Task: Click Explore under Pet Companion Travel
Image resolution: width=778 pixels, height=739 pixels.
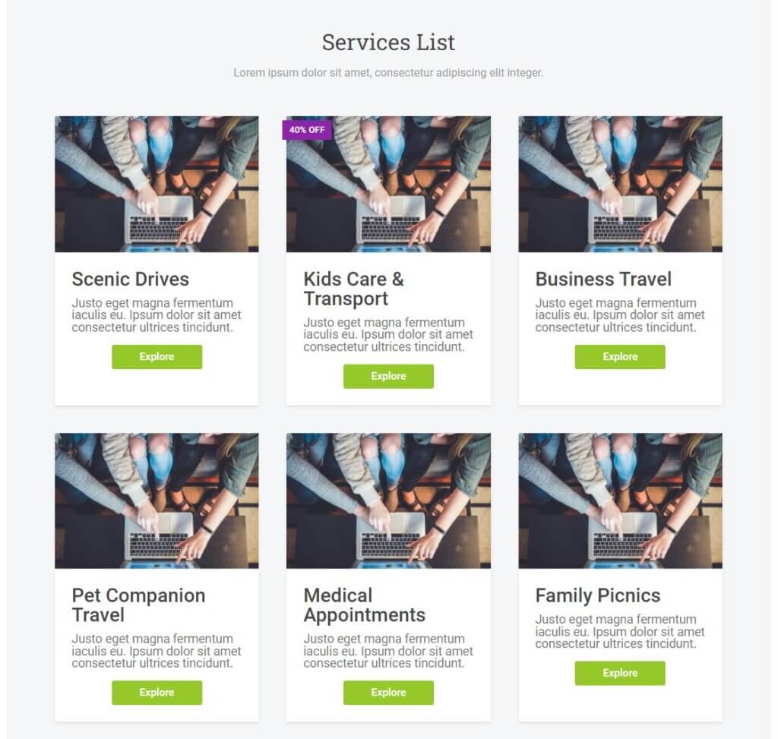Action: point(157,693)
